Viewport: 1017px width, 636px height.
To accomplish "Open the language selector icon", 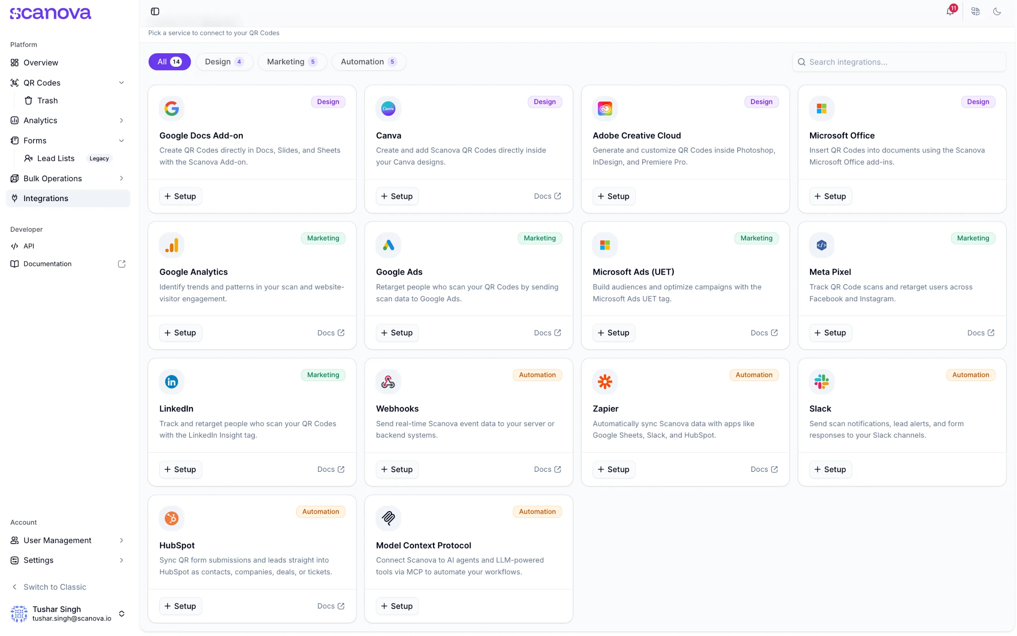I will pos(975,12).
